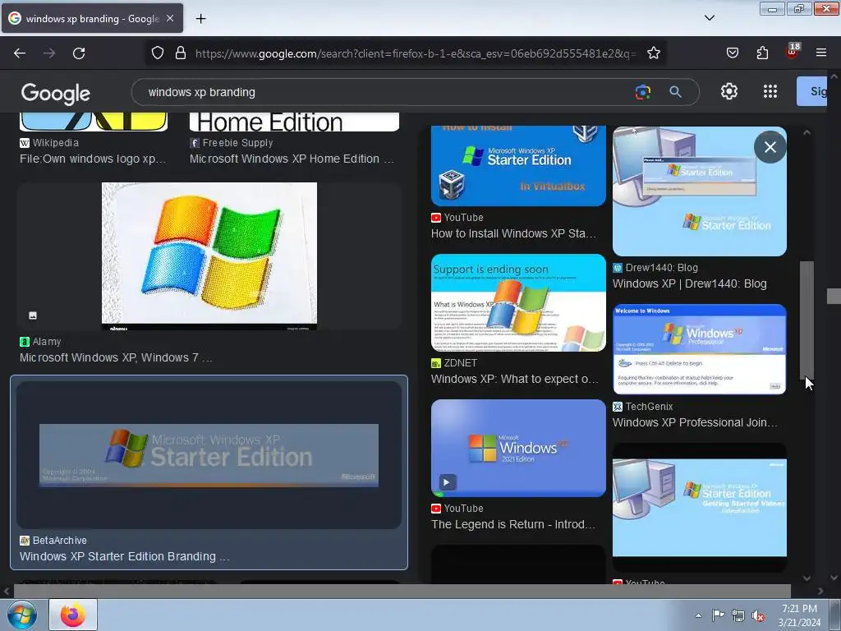Open the ZDNET 'Support is ending soon' image
The image size is (841, 631).
click(x=518, y=302)
